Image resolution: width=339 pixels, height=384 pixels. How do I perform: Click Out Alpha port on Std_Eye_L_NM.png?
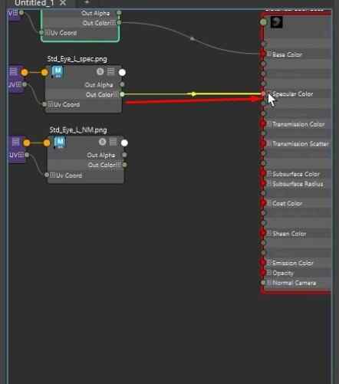pos(124,155)
